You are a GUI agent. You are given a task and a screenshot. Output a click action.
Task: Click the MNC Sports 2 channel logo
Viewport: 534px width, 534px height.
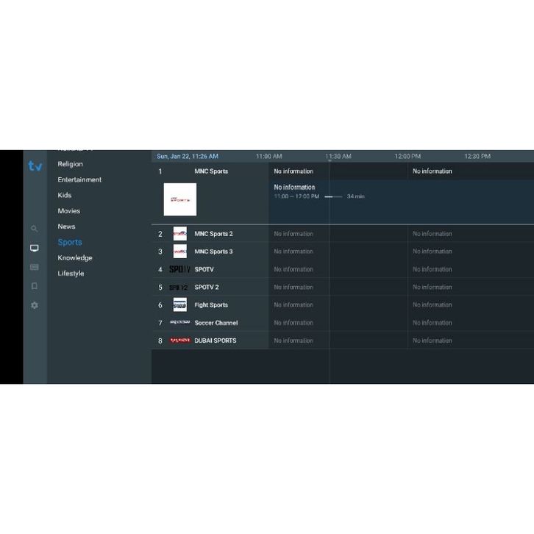point(179,234)
